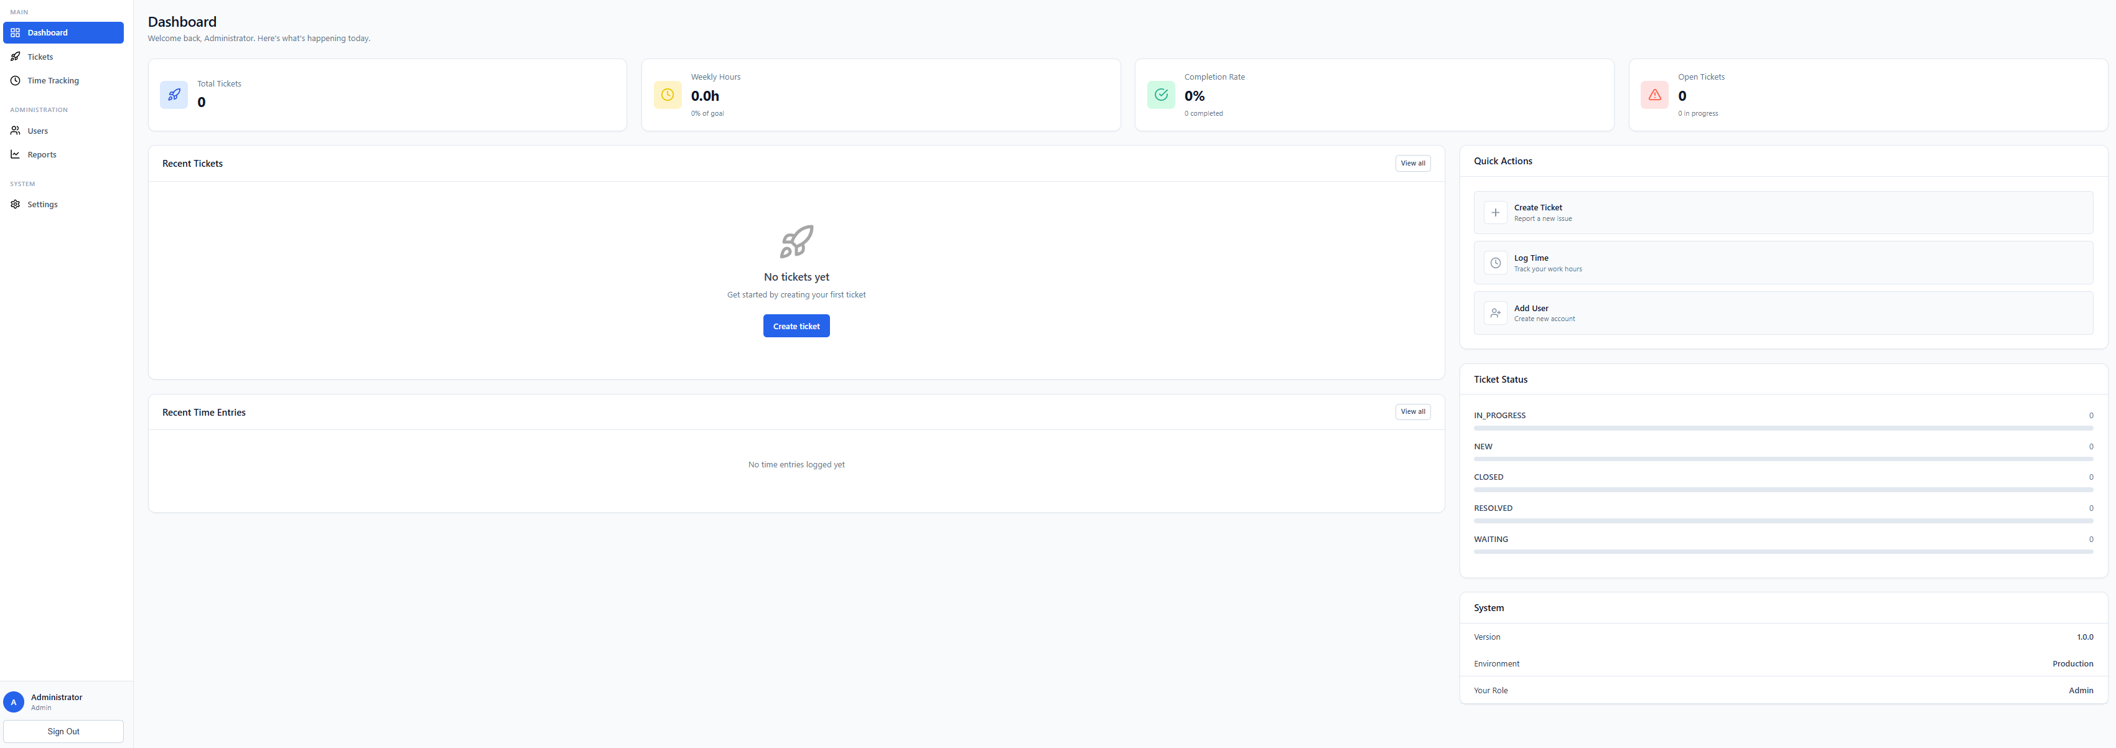Click the warning triangle icon in Open Tickets
2116x748 pixels.
tap(1654, 95)
